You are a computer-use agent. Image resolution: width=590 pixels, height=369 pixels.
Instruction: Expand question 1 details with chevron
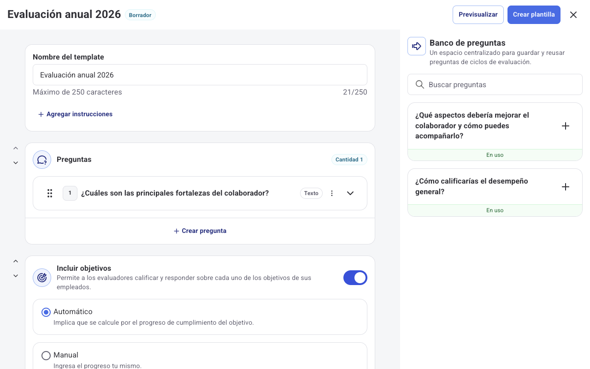[350, 193]
